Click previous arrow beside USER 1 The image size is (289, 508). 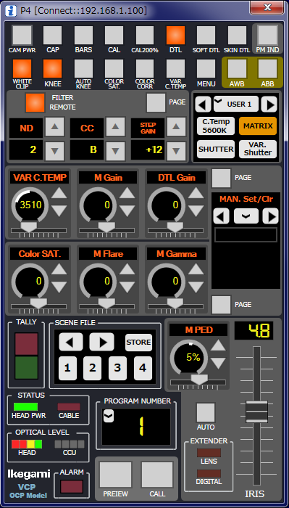tap(203, 104)
